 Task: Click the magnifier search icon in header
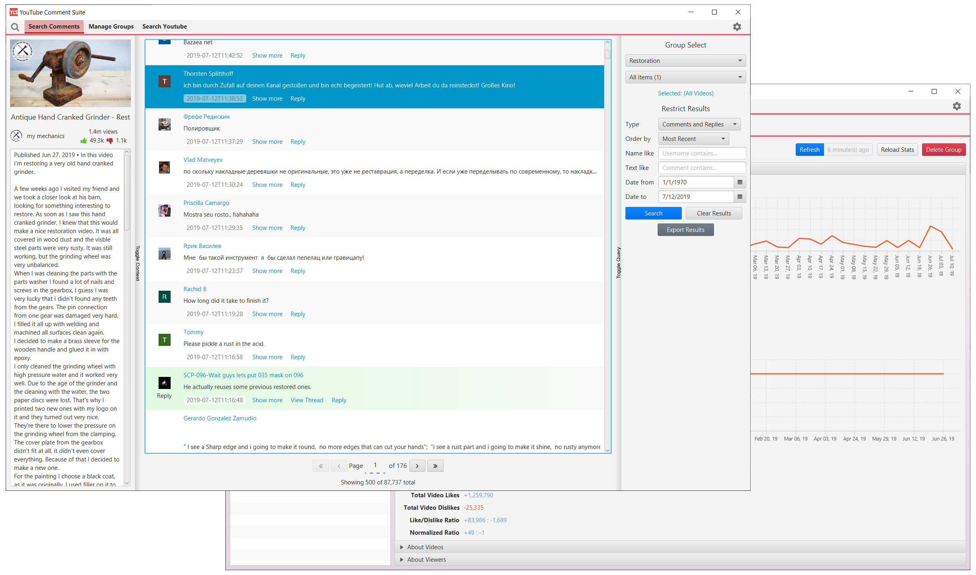(x=15, y=27)
